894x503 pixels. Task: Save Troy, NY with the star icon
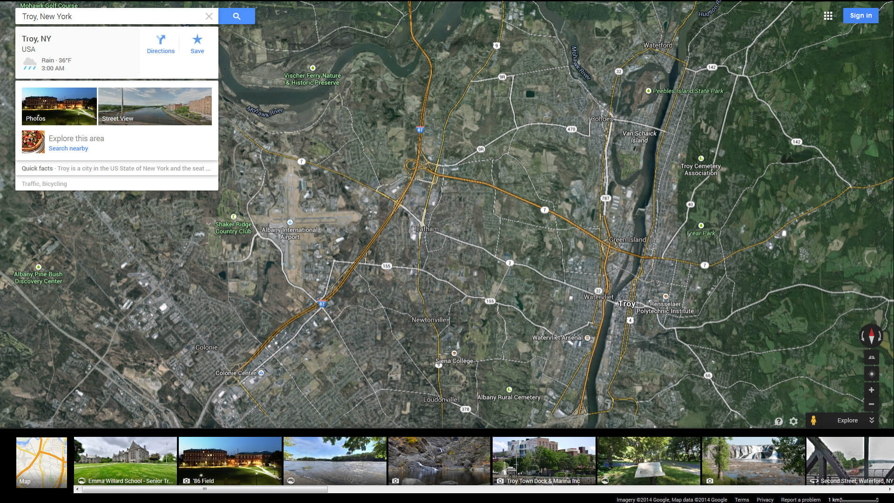[197, 44]
